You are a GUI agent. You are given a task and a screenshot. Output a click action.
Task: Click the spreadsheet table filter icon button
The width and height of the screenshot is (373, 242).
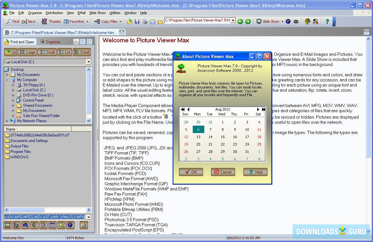tap(52, 225)
